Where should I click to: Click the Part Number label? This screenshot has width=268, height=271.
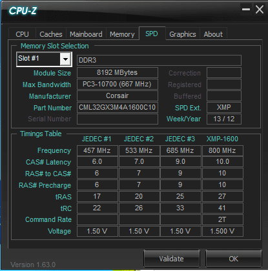[52, 108]
